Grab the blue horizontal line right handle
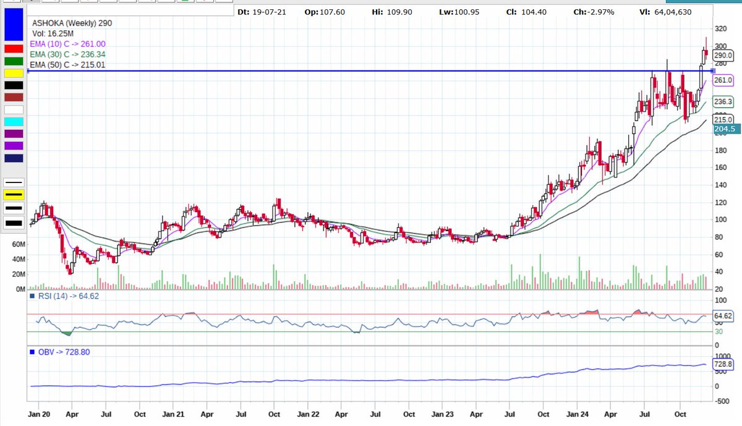The width and height of the screenshot is (742, 426). (x=713, y=71)
